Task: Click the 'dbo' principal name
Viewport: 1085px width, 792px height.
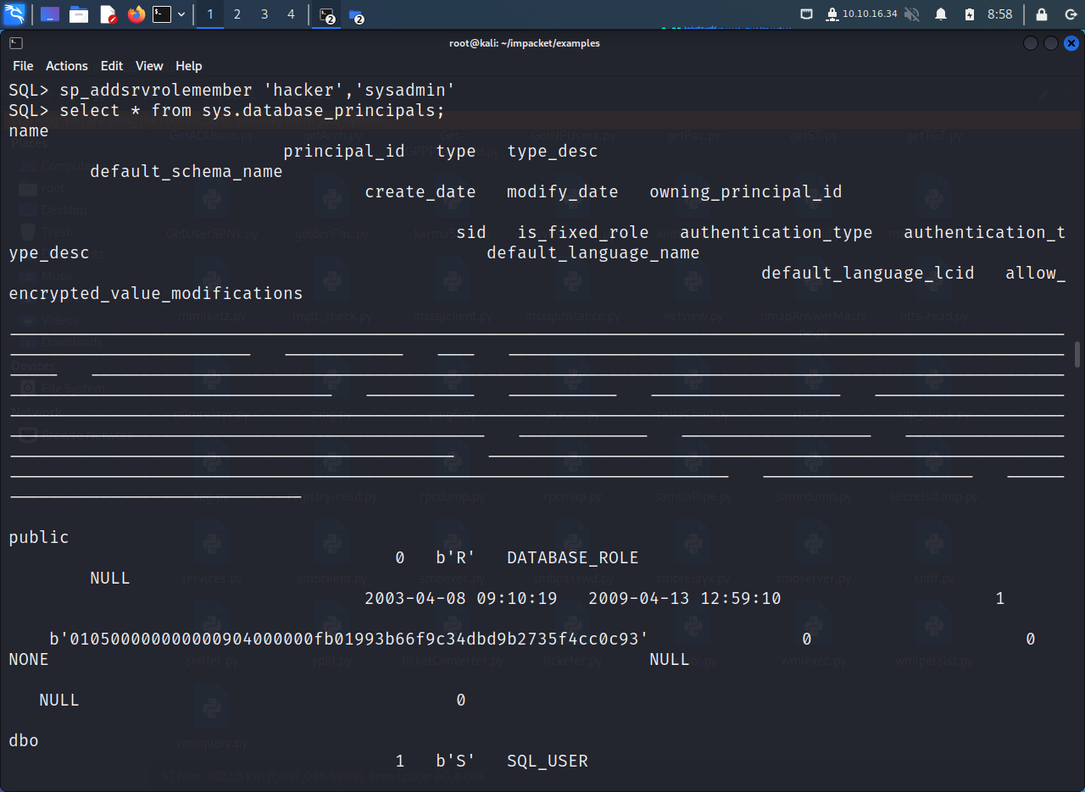Action: pos(24,740)
